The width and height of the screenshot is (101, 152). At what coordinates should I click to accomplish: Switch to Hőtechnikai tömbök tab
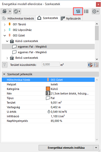click(x=18, y=18)
